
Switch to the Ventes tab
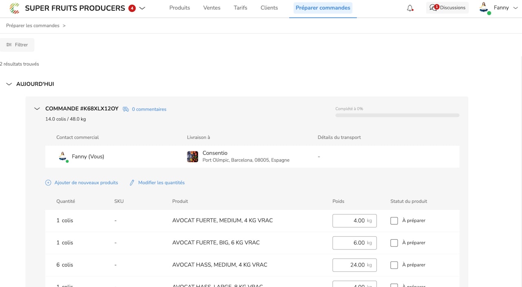click(x=212, y=8)
